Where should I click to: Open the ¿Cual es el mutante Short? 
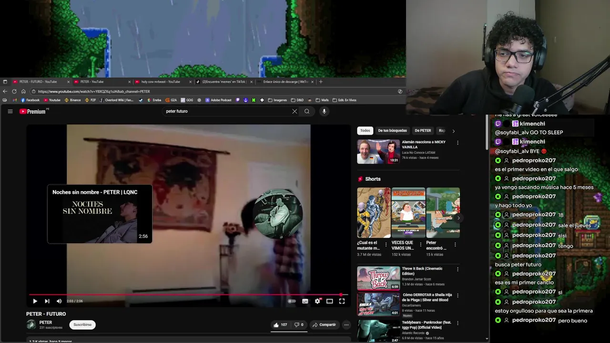coord(374,212)
